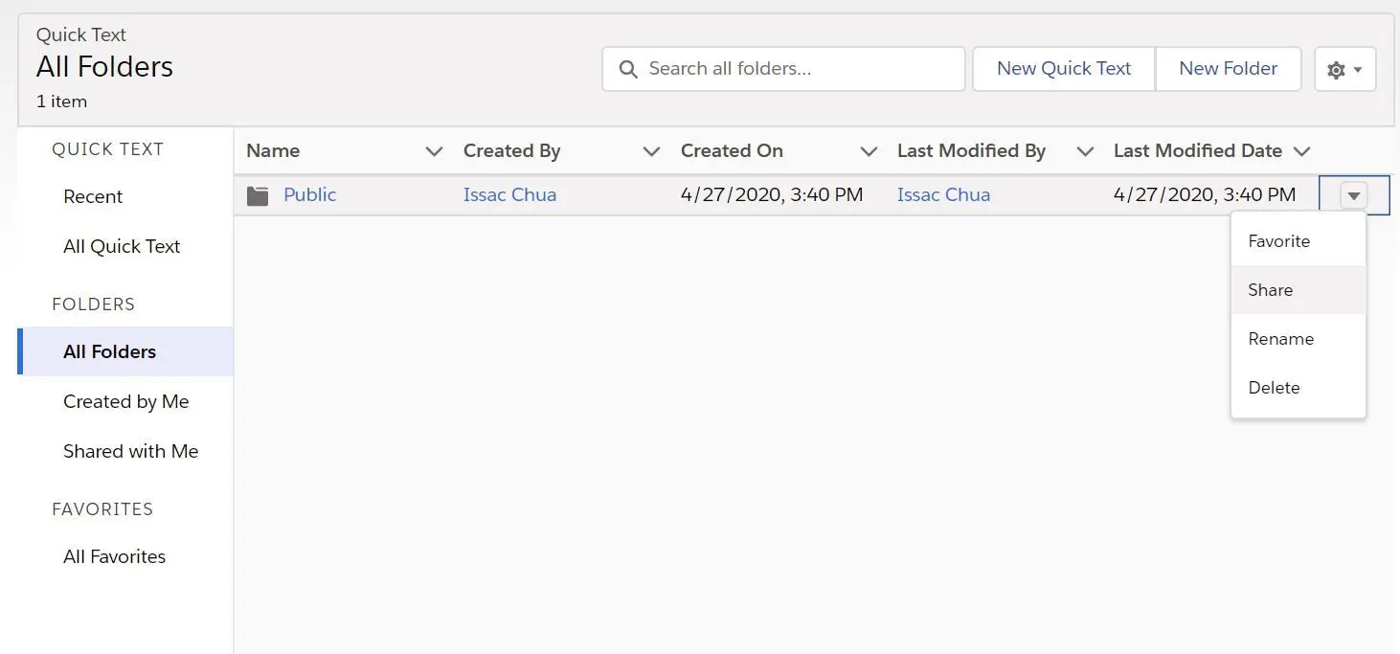Open the Public folder link

(310, 194)
